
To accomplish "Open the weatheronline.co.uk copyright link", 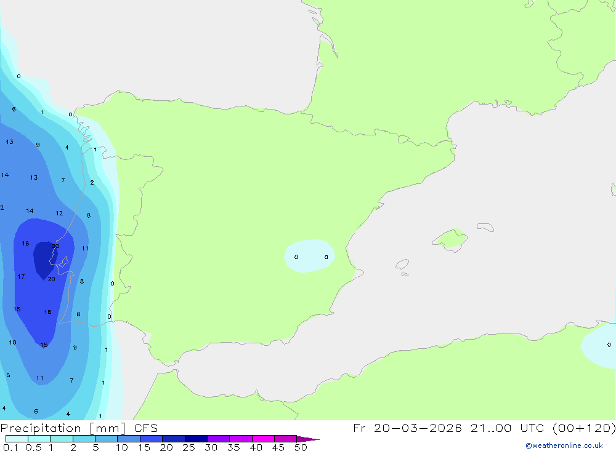I will 564,445.
